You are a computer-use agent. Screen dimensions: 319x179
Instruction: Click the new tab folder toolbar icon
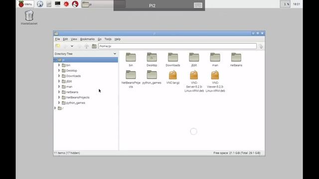[x=58, y=46]
